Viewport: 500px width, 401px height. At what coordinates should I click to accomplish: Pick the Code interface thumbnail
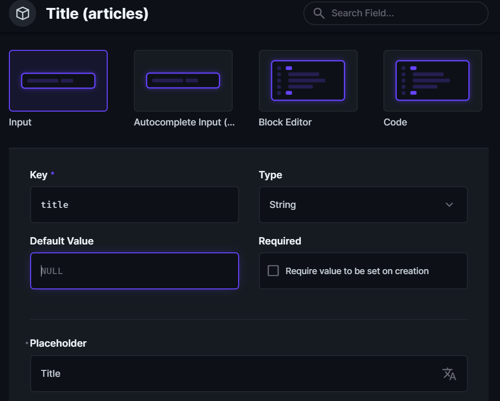point(432,80)
